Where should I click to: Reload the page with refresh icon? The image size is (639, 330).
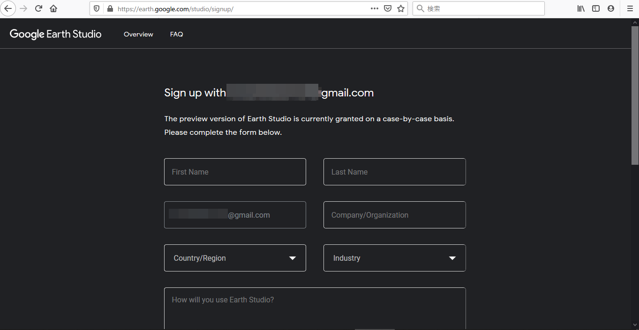[x=39, y=8]
